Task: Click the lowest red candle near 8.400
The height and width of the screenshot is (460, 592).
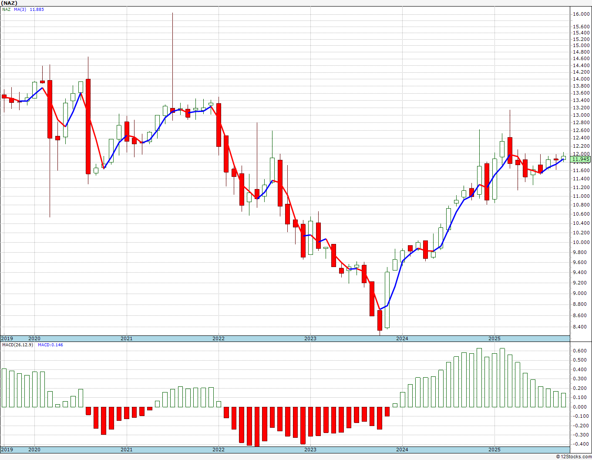Action: pyautogui.click(x=380, y=320)
